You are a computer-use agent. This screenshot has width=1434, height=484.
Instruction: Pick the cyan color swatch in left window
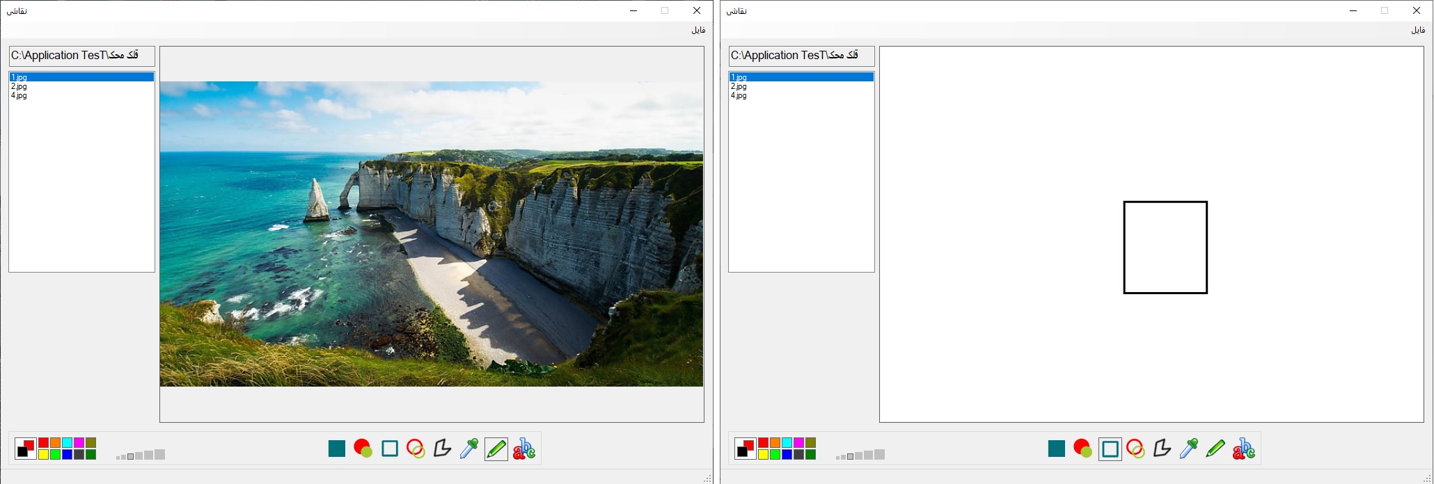click(67, 443)
